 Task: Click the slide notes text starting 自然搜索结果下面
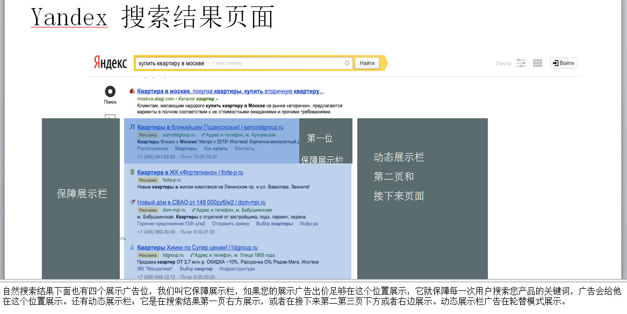coord(312,296)
